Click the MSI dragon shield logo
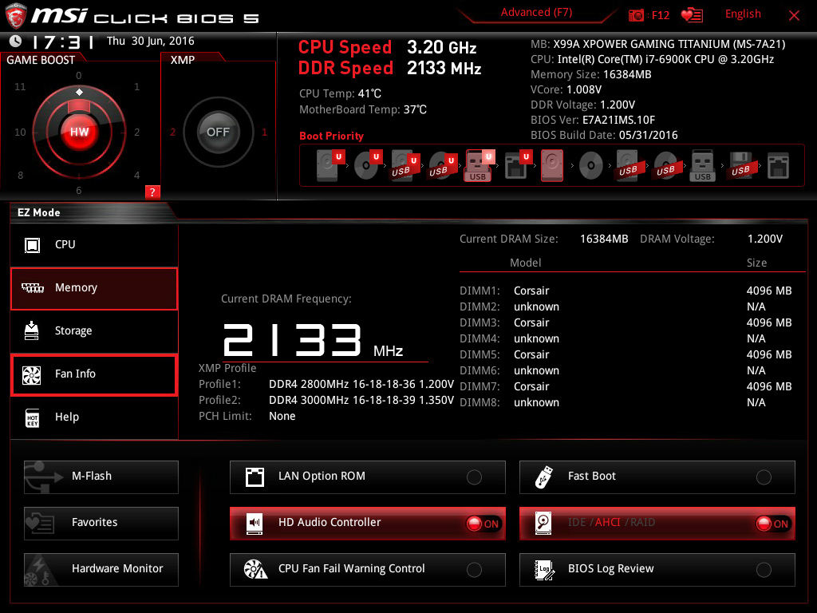817x613 pixels. click(16, 16)
